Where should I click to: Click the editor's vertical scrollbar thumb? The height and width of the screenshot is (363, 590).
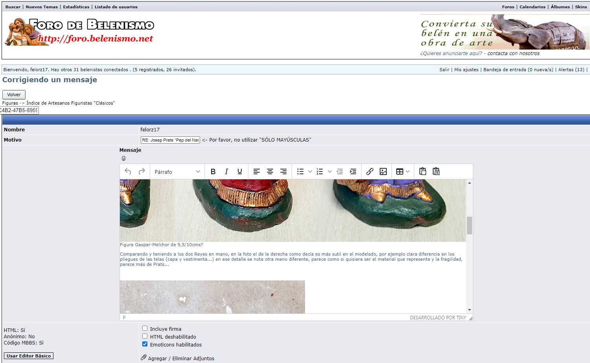469,225
